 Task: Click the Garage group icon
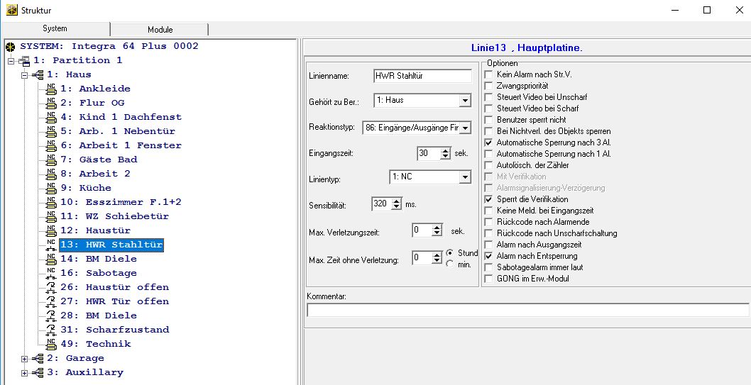pyautogui.click(x=38, y=358)
